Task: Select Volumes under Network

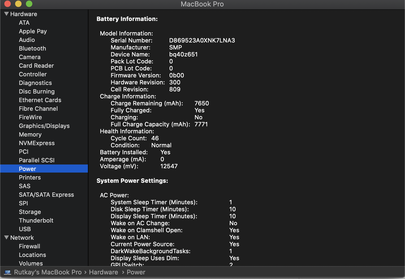Action: coord(31,263)
